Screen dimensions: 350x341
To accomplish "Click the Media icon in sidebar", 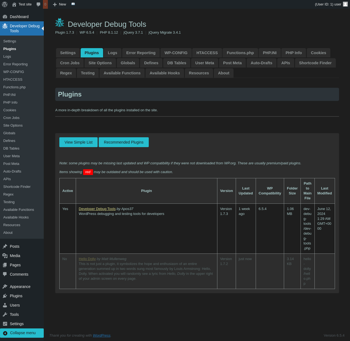I will click(5, 256).
